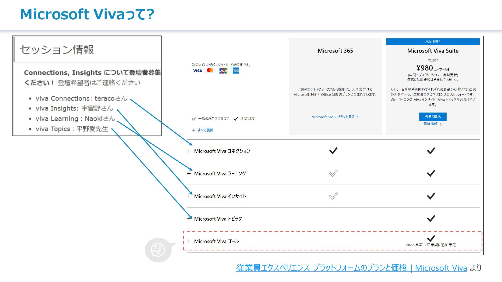Click the Visa card icon
This screenshot has width=502, height=282.
(197, 71)
